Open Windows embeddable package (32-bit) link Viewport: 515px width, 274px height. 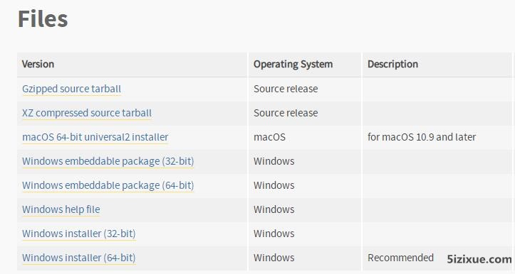(x=108, y=161)
